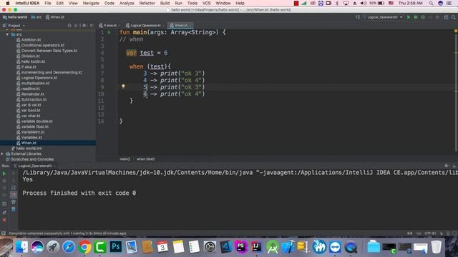Open Convert Between Data Types.kt file
458x257 pixels.
coord(49,51)
